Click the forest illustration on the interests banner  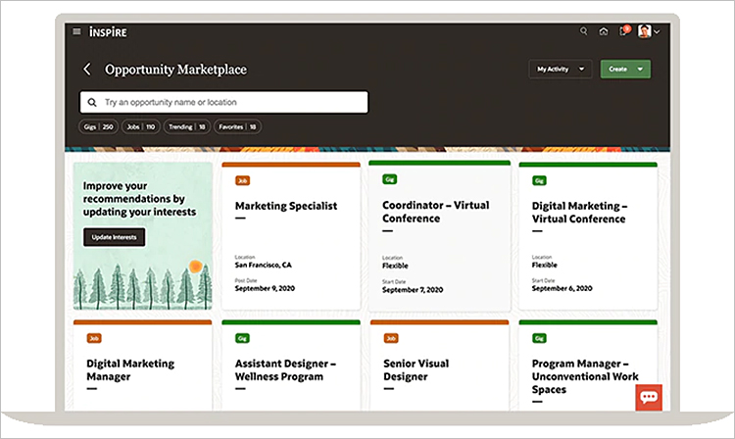[142, 286]
